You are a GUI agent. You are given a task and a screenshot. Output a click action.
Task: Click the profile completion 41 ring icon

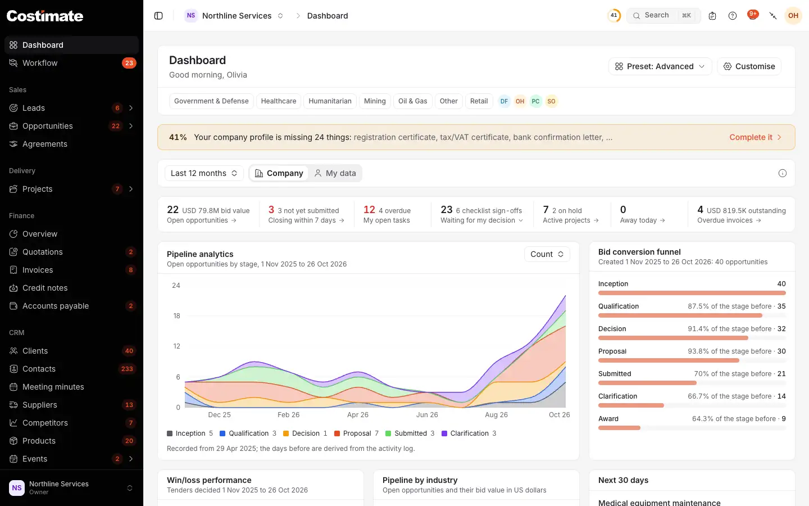[x=614, y=16]
